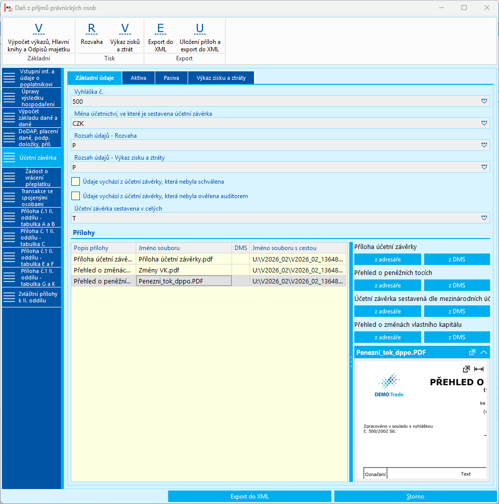Screen dimensions: 499x504
Task: Select 'Přehled o změnác...' description cell
Action: [103, 270]
